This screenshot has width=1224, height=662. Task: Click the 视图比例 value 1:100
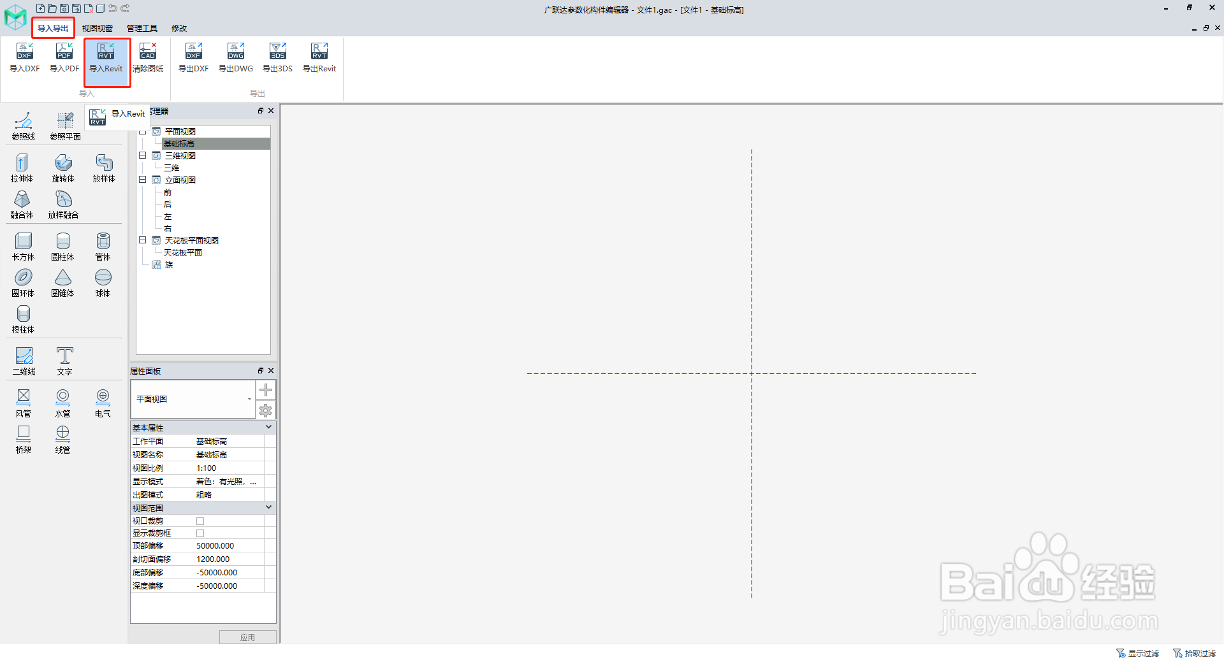click(x=206, y=468)
